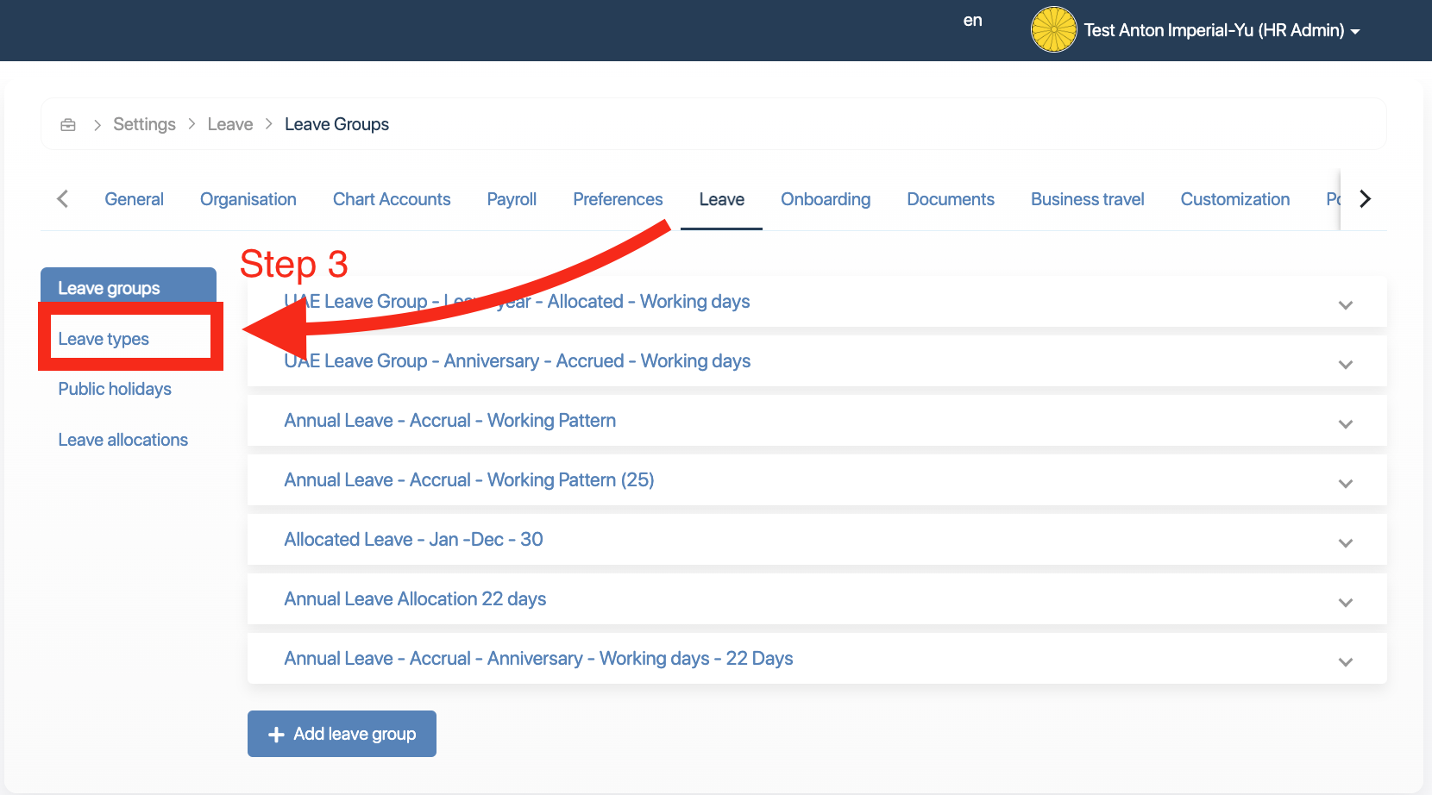The height and width of the screenshot is (795, 1432).
Task: Expand UAE Leave Group Allocated row chevron
Action: [1345, 305]
